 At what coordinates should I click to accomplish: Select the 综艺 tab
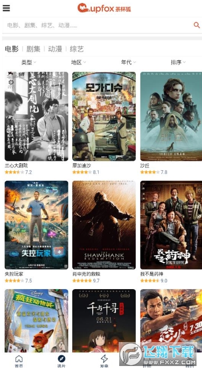(x=77, y=49)
